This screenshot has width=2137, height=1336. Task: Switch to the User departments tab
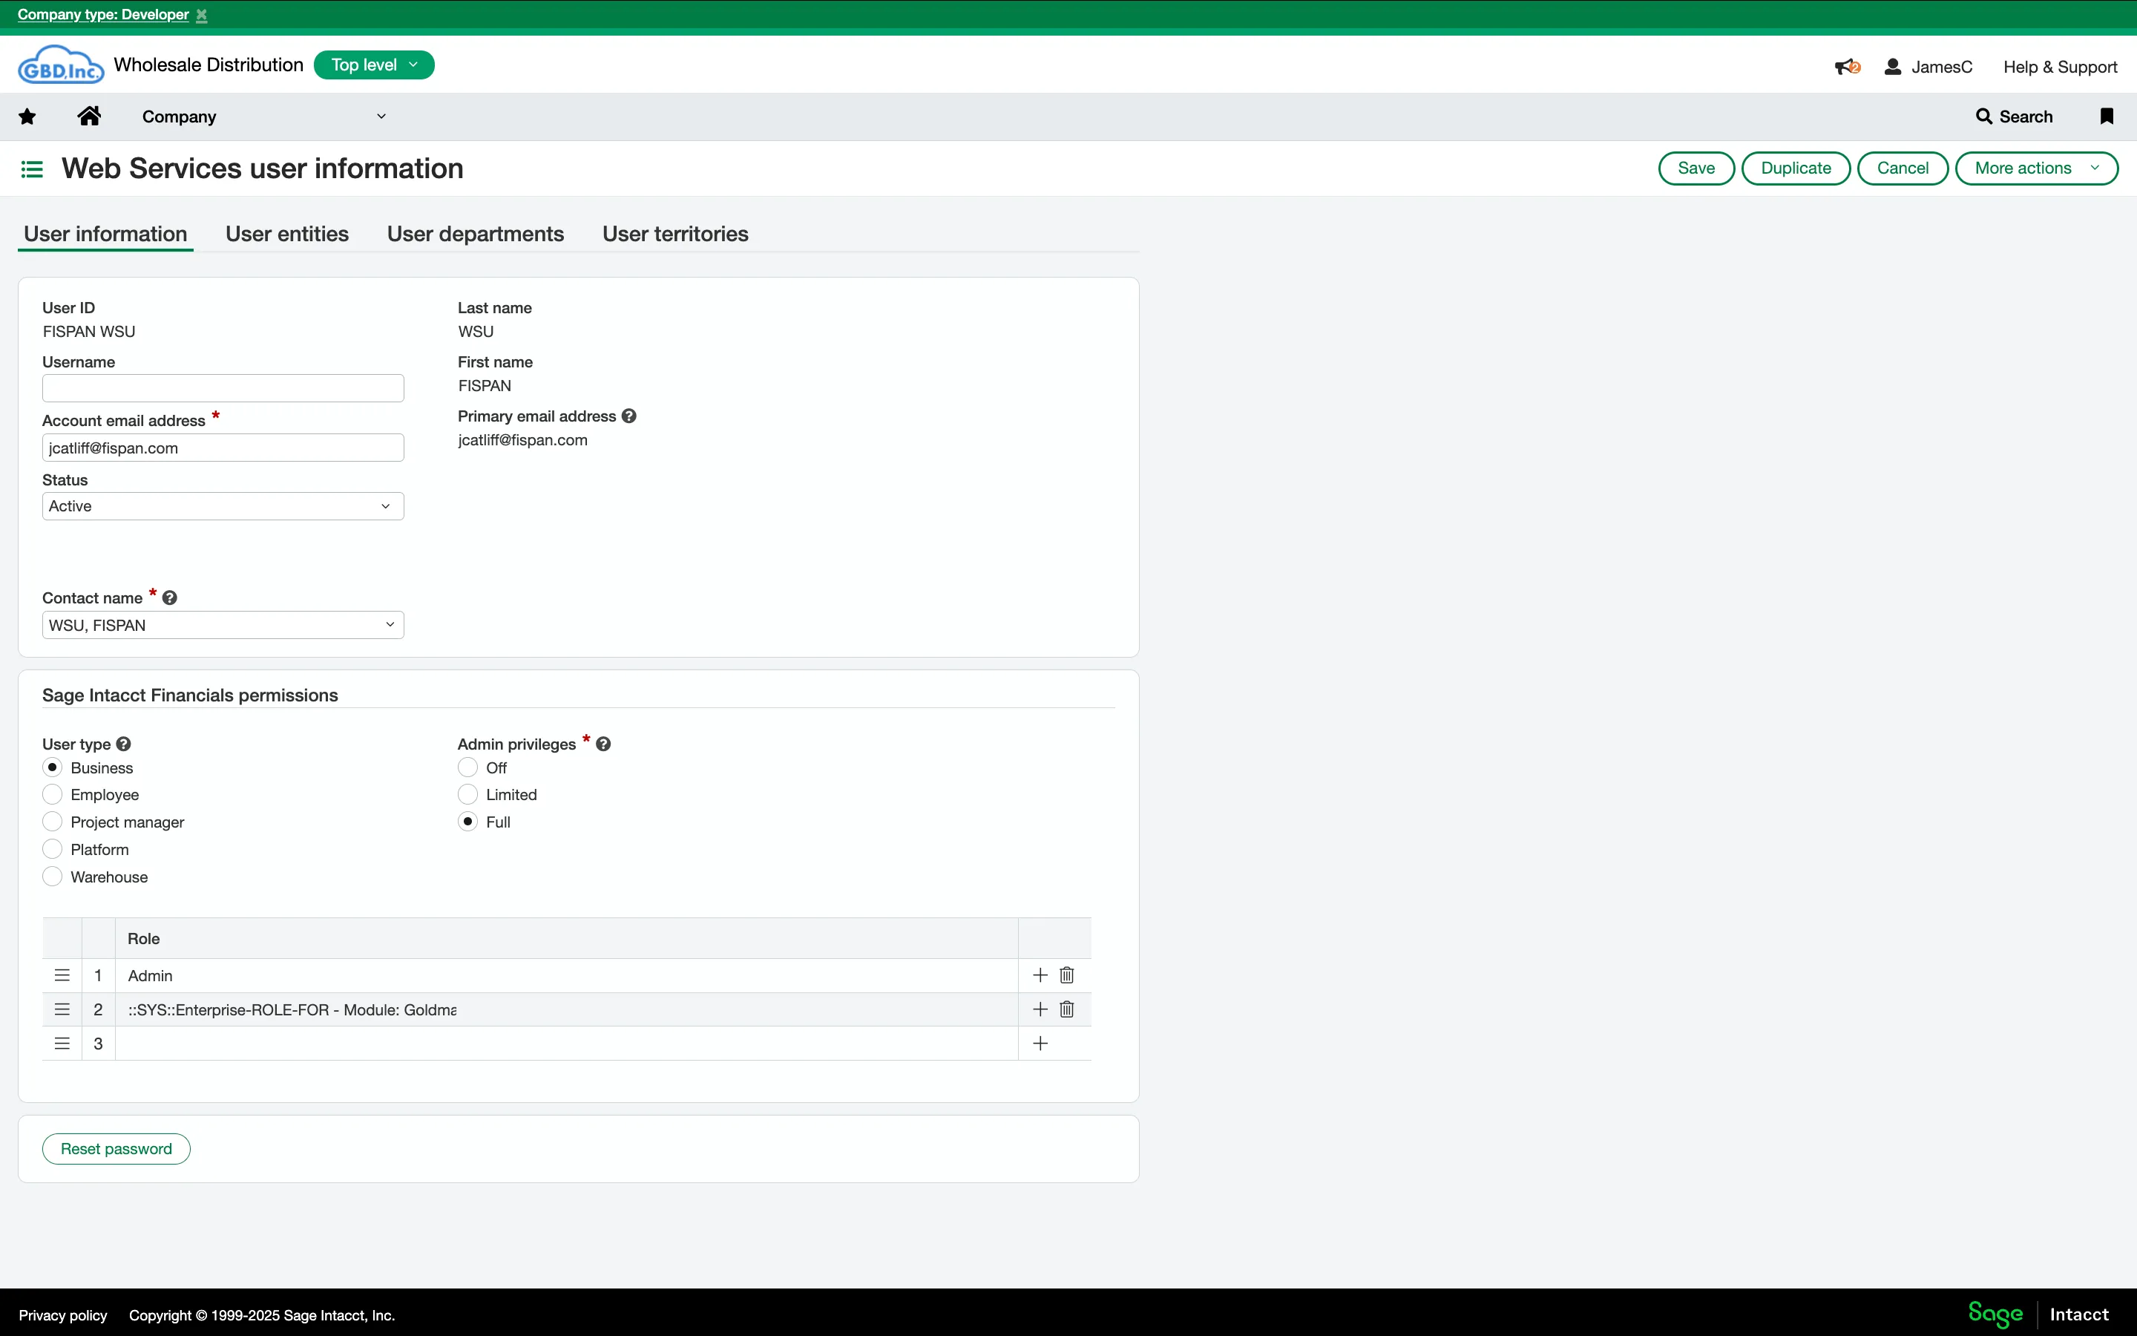pos(475,234)
